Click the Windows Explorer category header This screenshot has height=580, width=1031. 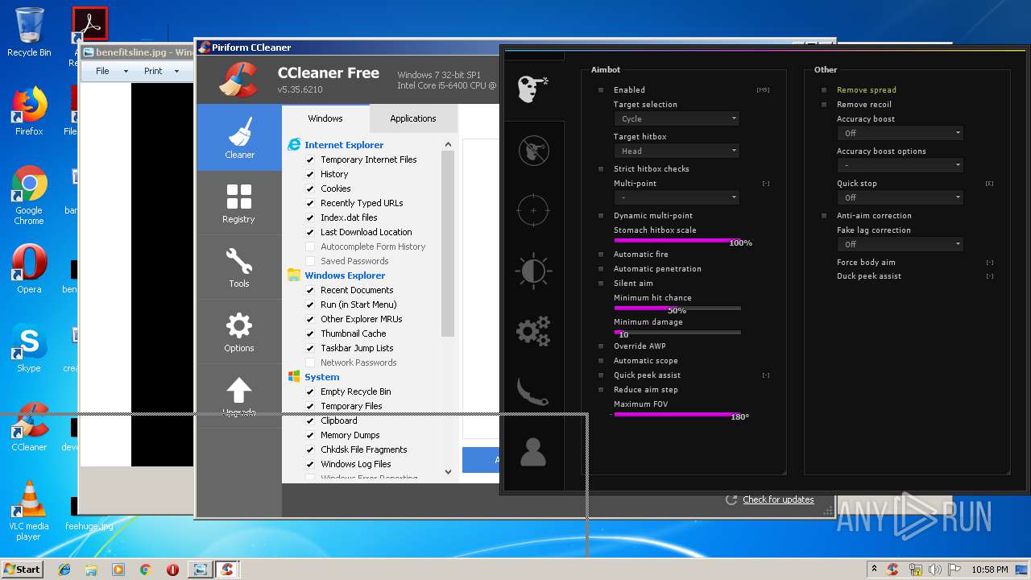345,275
